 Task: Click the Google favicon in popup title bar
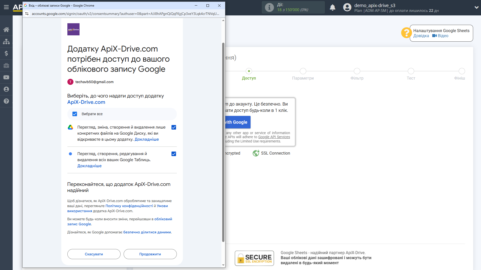(26, 5)
